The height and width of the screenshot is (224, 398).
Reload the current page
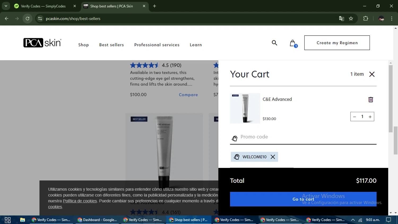(x=27, y=19)
